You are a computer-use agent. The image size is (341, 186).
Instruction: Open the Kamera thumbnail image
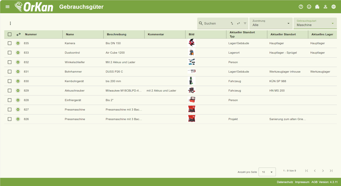(192, 43)
